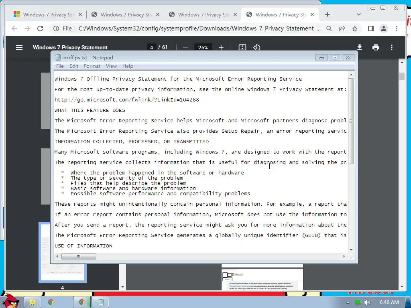Click Notepad's horizontal scrollbar right arrow
411x308 pixels.
tap(344, 256)
